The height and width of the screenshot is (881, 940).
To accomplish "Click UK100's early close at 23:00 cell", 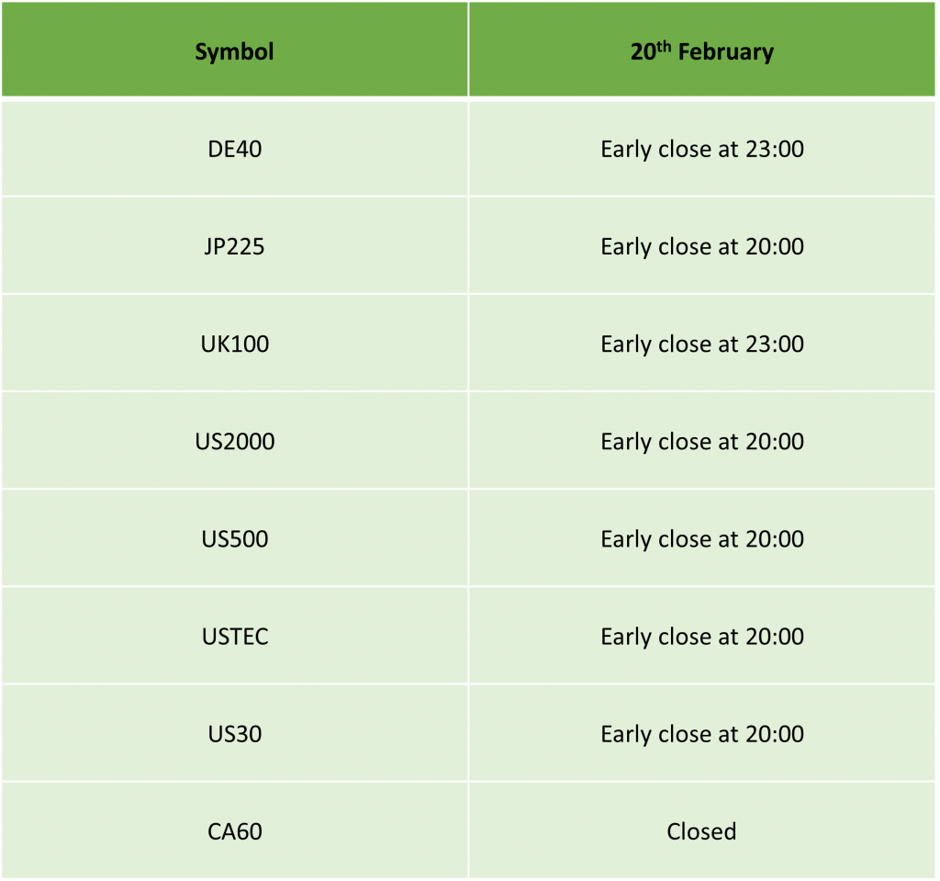I will (701, 344).
